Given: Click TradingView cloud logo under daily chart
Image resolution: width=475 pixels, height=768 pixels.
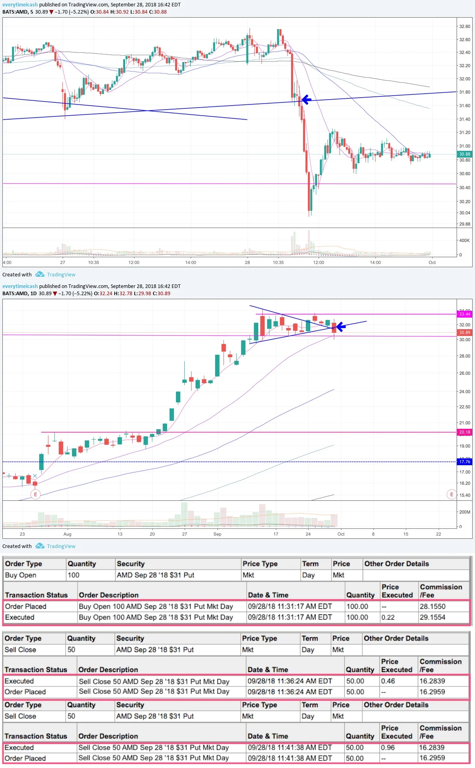Looking at the screenshot, I should 40,546.
